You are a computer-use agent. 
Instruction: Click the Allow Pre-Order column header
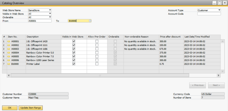coord(97,37)
